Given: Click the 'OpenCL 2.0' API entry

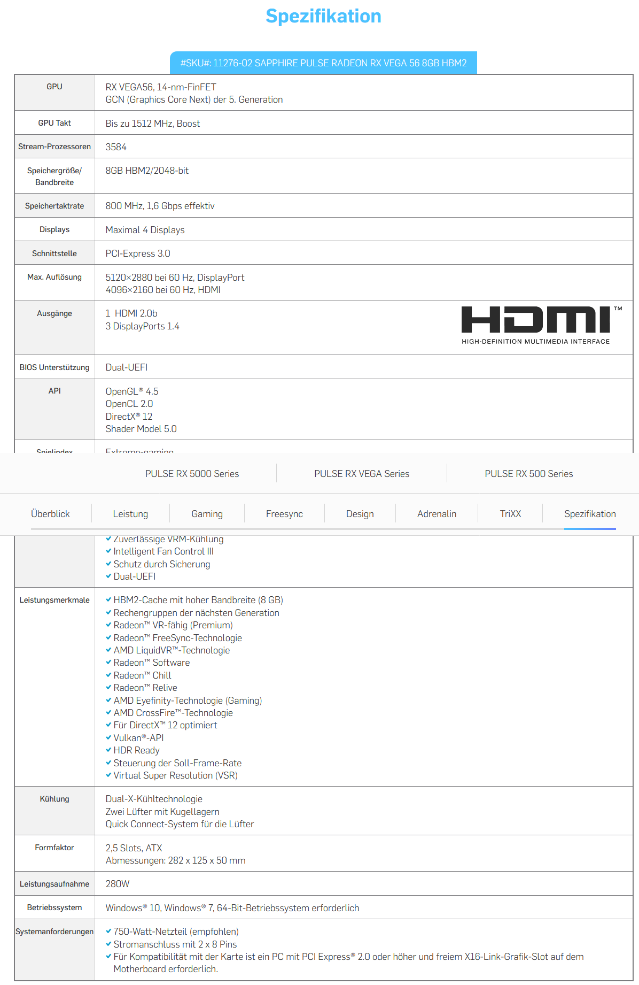Looking at the screenshot, I should pos(129,404).
